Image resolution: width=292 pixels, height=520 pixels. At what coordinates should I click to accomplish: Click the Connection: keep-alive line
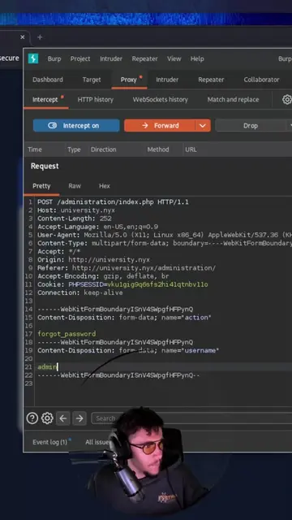79,292
